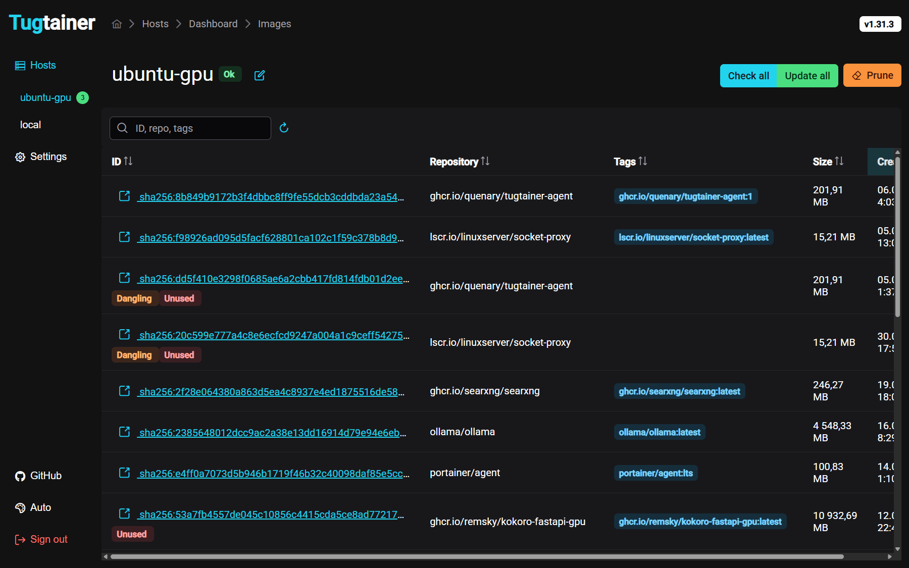Screen dimensions: 909x568
Task: Open image sha256:2f28e064 external link icon
Action: [124, 391]
